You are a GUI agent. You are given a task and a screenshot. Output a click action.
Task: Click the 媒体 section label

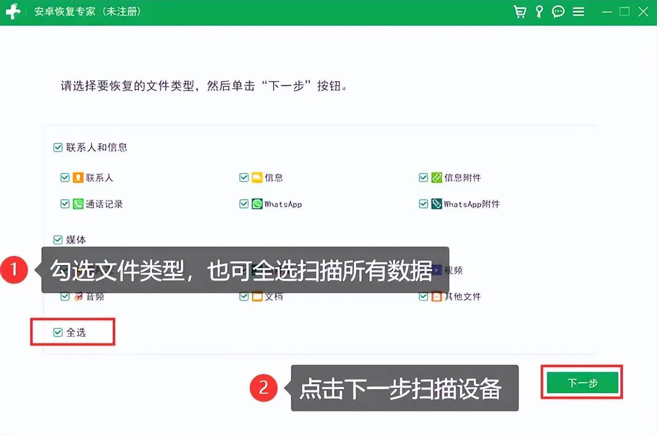coord(76,240)
